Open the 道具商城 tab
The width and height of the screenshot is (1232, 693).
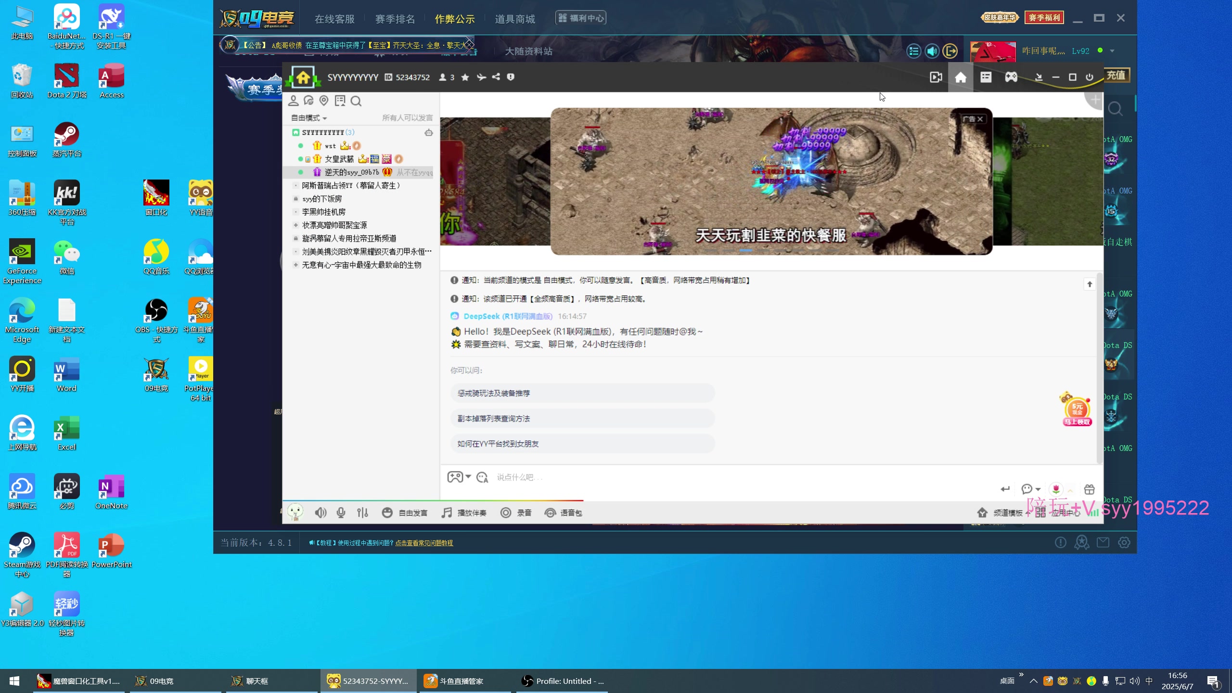(515, 19)
